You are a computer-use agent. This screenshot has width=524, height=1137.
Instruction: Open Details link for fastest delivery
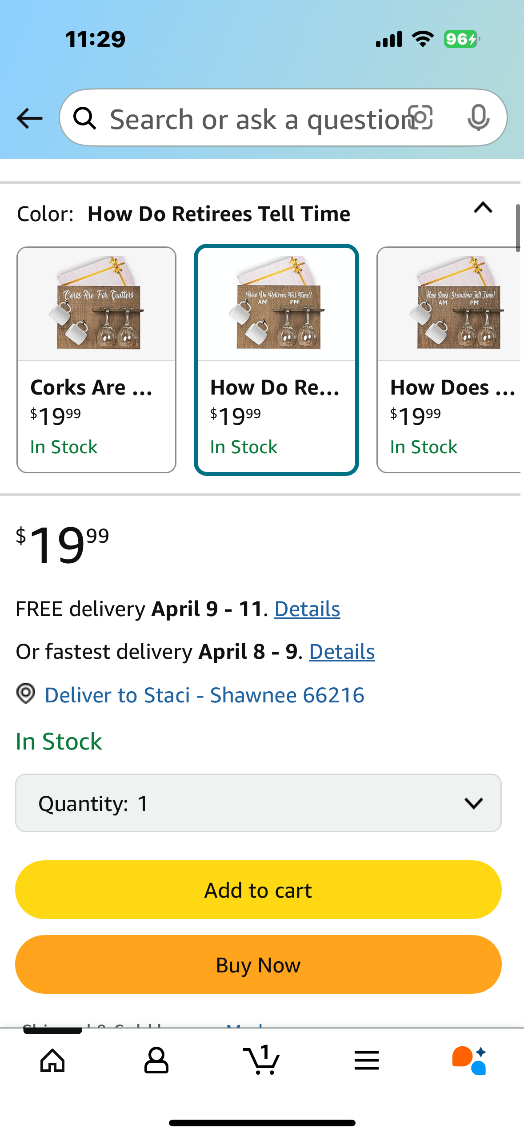point(342,652)
